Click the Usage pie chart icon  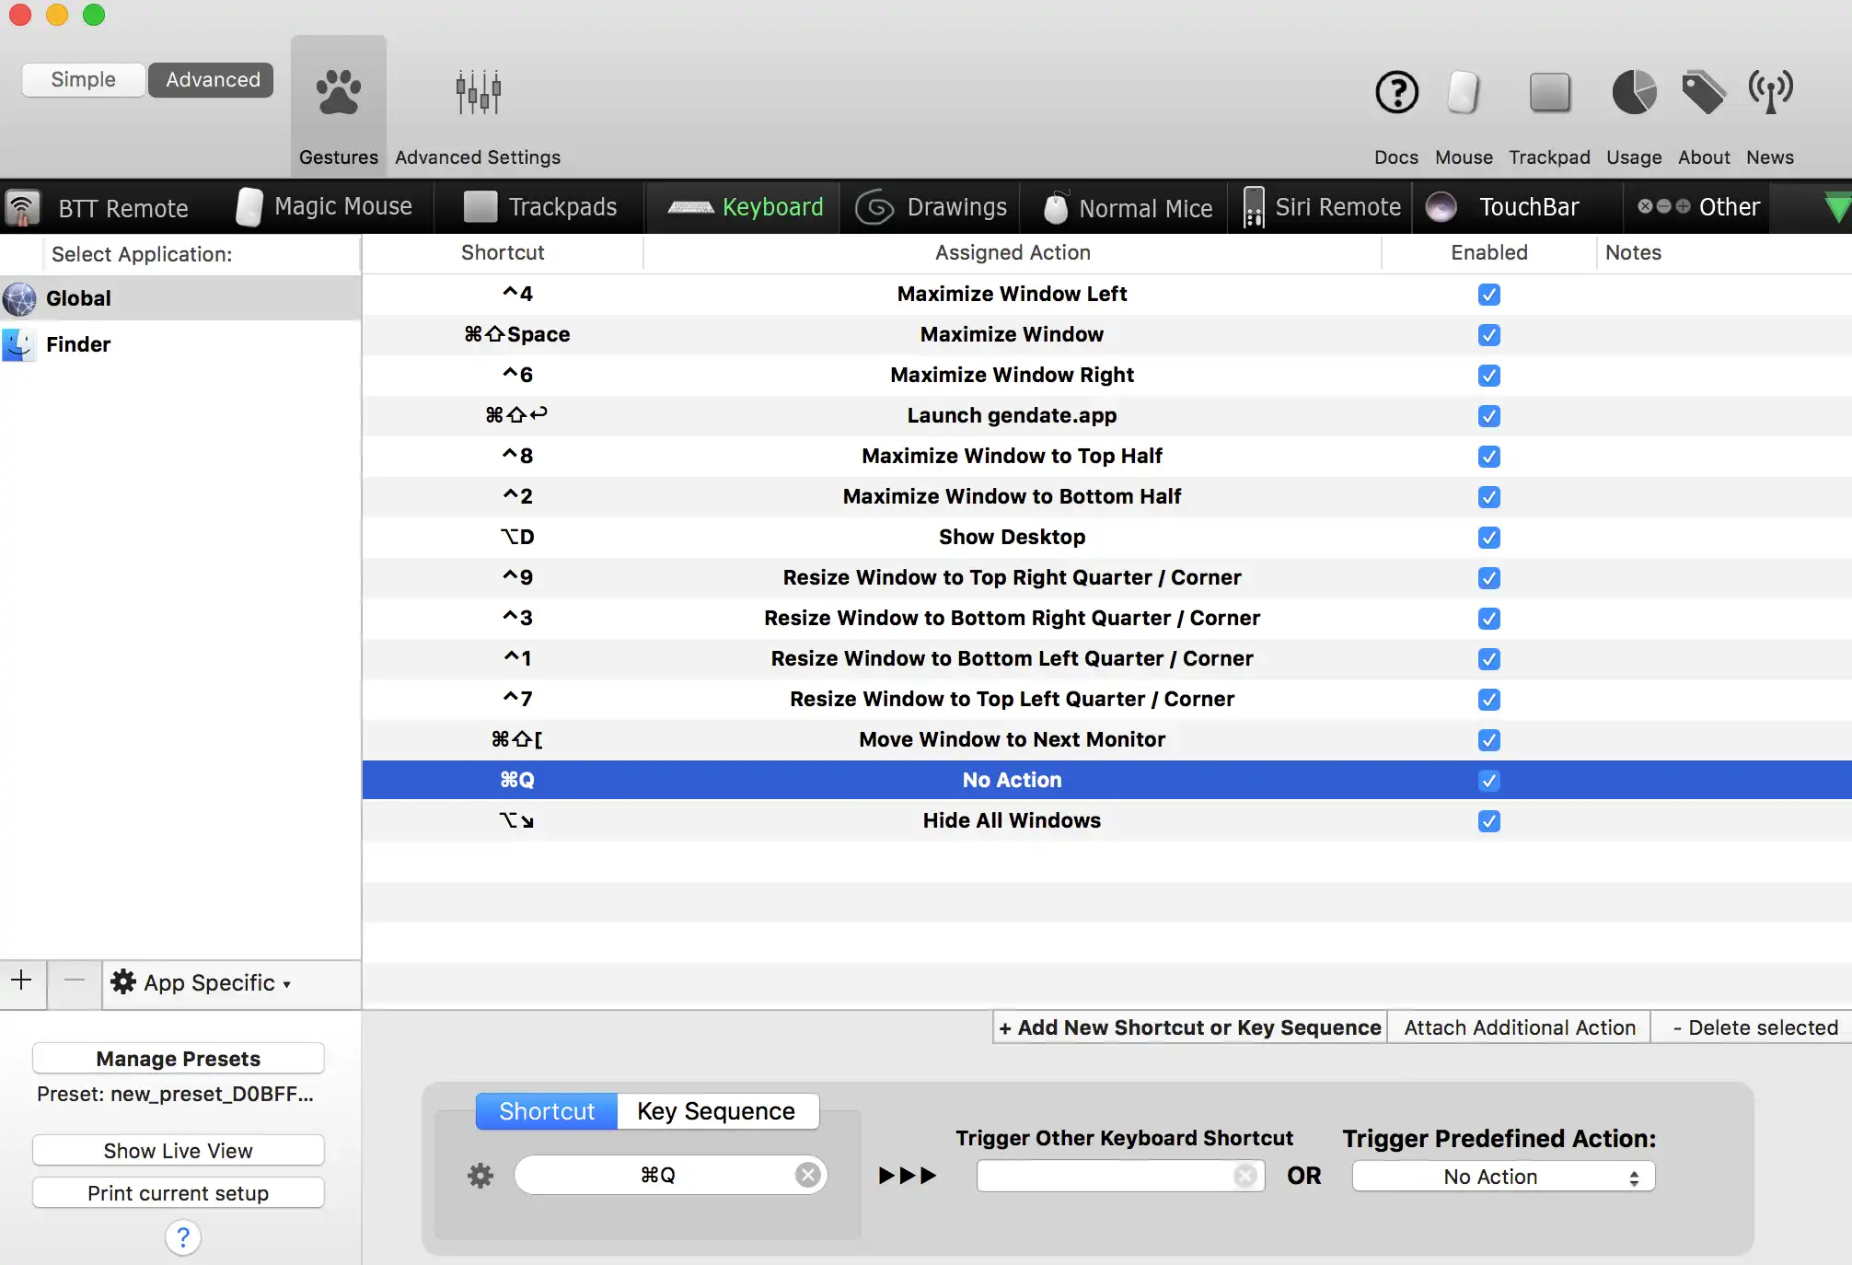(1634, 93)
